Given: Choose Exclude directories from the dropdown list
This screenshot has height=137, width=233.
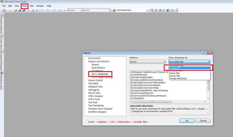Looking at the screenshot, I should (189, 78).
